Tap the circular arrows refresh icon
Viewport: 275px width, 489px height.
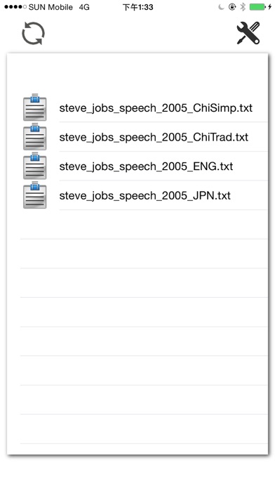[34, 33]
